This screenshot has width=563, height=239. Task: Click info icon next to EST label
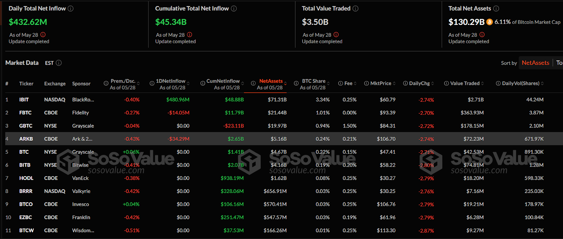tap(59, 63)
